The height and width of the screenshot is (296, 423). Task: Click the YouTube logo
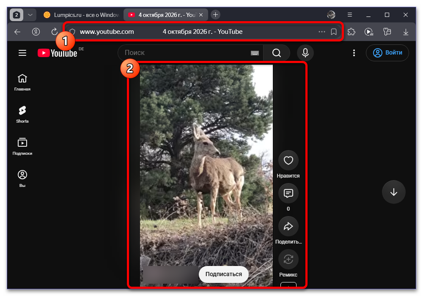58,53
